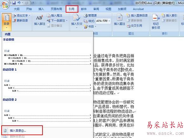Image resolution: width=184 pixels, height=138 pixels.
Task: Expand the 下一条脚注 dropdown arrow
Action: pos(67,21)
